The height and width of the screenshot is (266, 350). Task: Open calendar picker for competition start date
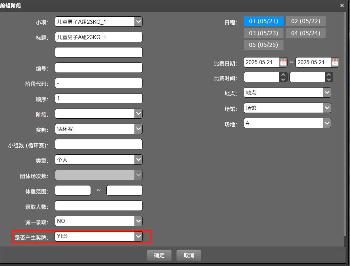[x=283, y=62]
